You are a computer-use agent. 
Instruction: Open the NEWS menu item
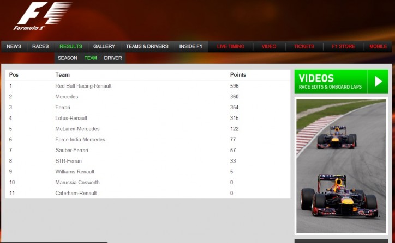(14, 46)
